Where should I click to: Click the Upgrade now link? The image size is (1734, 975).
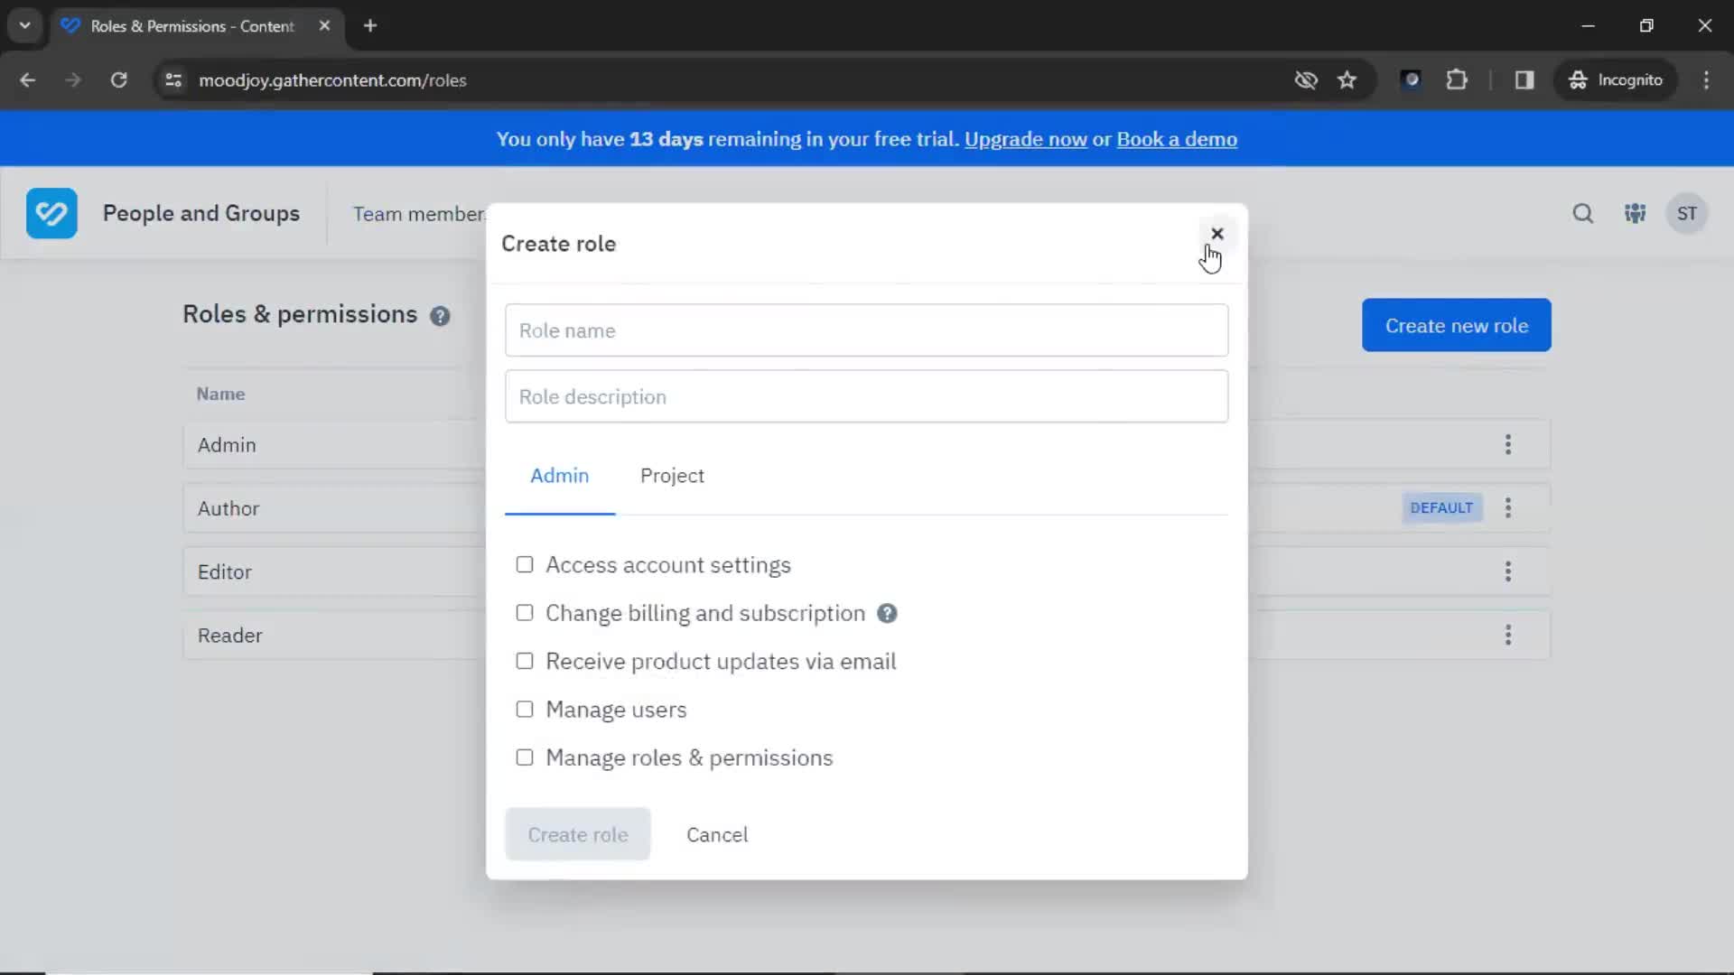1025,139
